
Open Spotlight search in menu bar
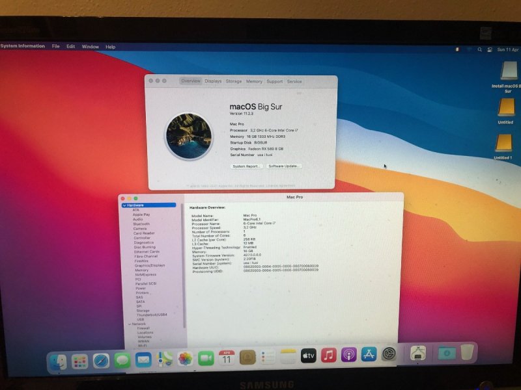pos(479,49)
